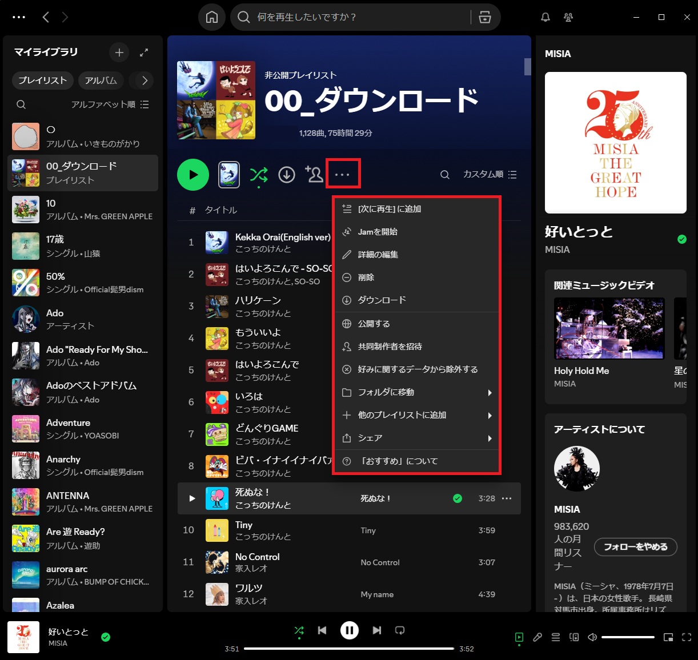
Task: Click MISIA artist photo in About section
Action: pos(577,469)
